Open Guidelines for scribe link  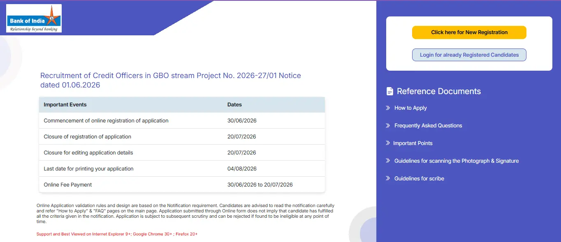coord(419,178)
